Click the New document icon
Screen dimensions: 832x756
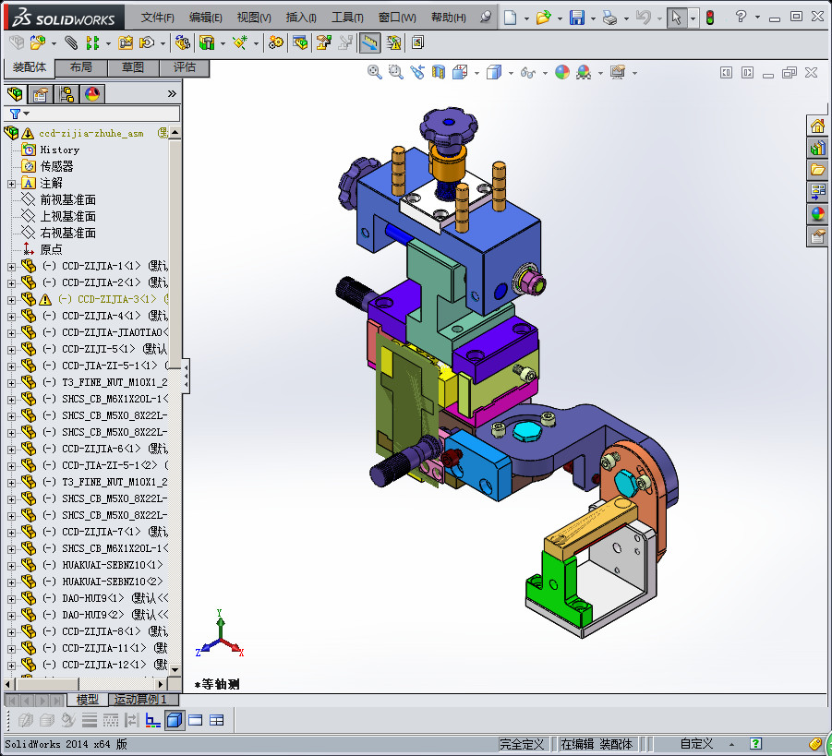510,18
